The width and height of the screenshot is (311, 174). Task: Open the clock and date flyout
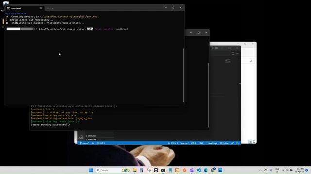click(x=299, y=170)
